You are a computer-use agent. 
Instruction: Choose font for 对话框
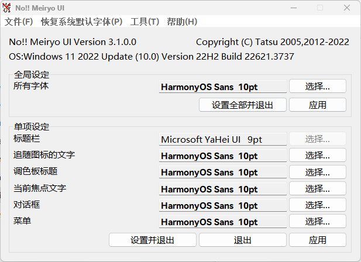tap(317, 205)
